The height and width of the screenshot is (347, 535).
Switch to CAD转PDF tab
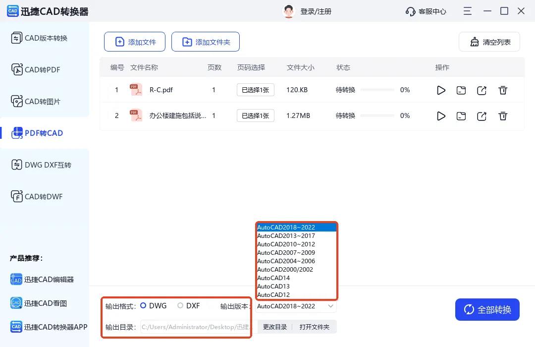click(x=45, y=69)
